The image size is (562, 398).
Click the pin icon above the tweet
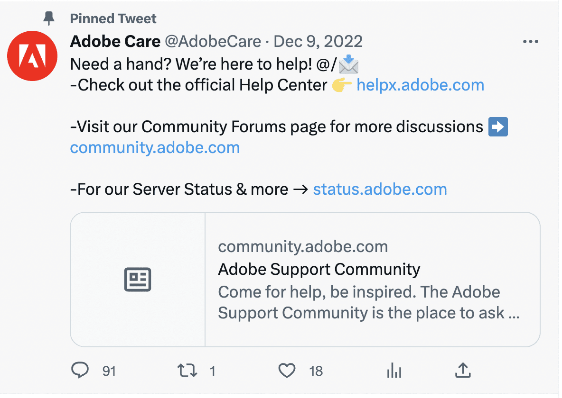49,19
